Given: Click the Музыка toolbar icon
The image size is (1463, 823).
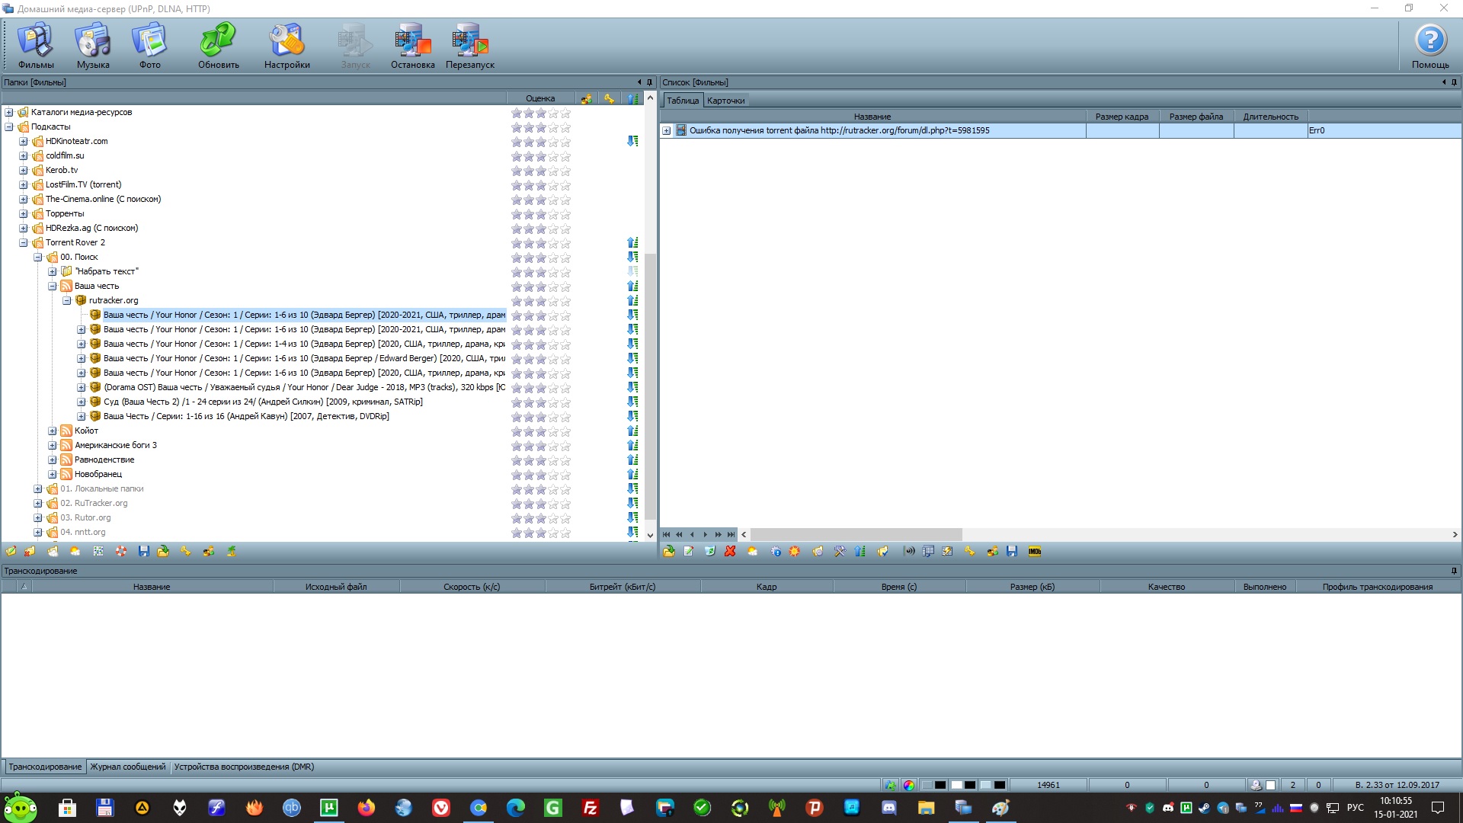Looking at the screenshot, I should [x=93, y=46].
